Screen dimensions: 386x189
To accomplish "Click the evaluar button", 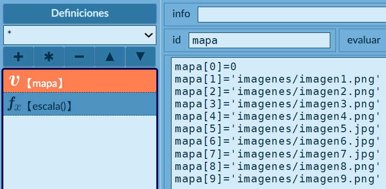I will coord(363,40).
